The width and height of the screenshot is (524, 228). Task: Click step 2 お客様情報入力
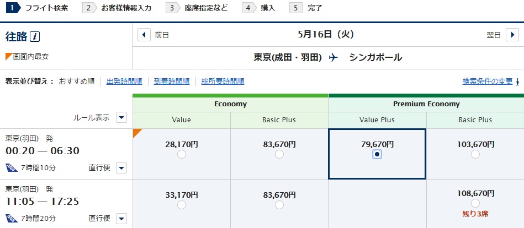[117, 8]
